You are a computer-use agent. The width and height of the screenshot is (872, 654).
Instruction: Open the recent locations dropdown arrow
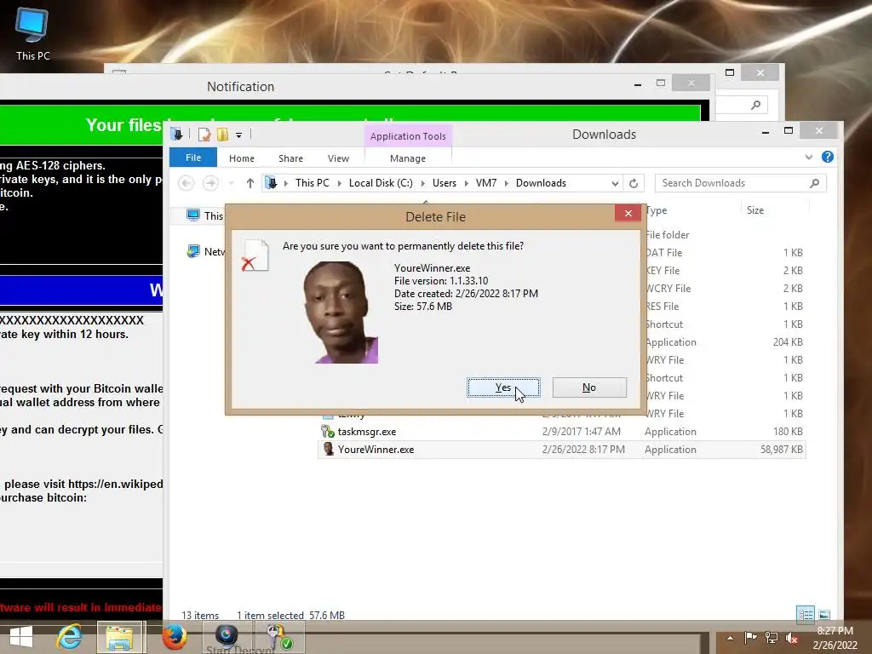click(232, 183)
